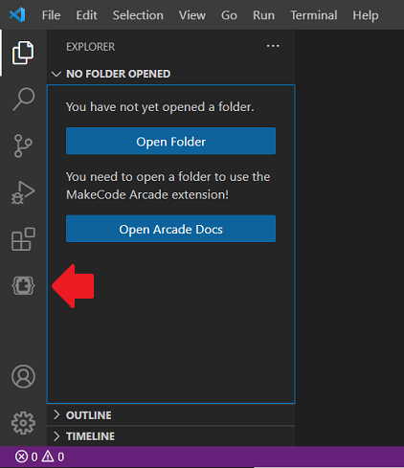Screen dimensions: 404x468
Task: Open the Extensions view
Action: click(x=23, y=239)
